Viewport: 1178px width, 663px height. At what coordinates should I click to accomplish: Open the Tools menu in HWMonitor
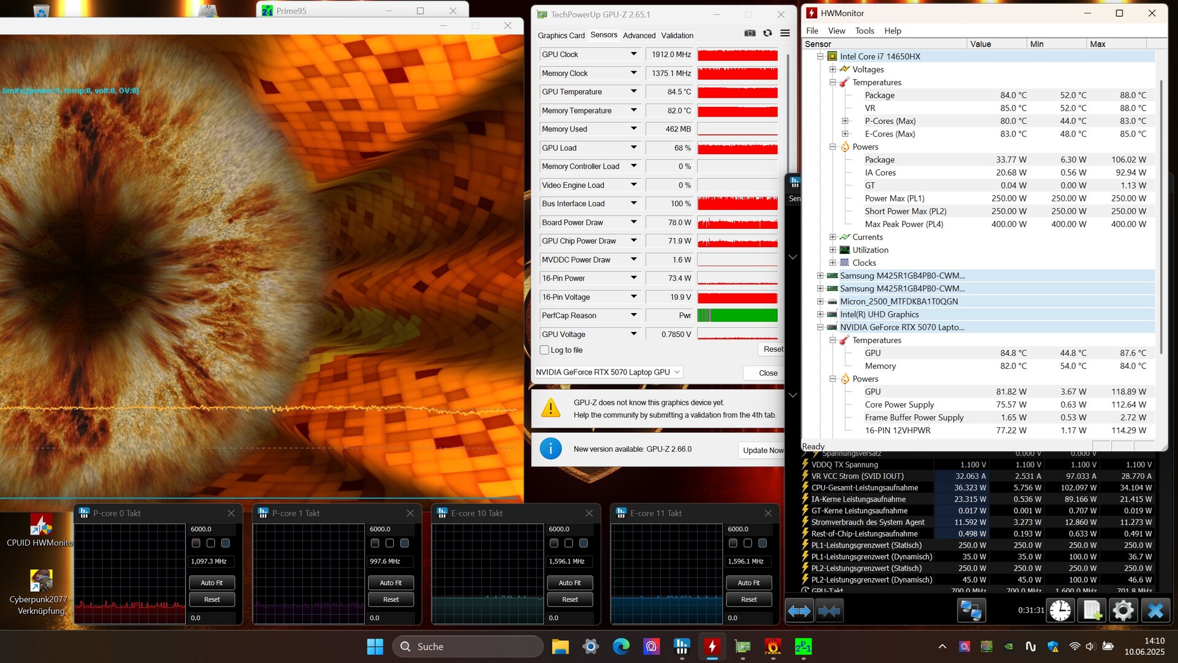pos(864,31)
